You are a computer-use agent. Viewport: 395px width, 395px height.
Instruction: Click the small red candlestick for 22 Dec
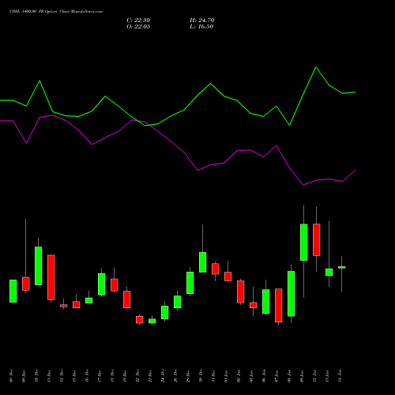point(140,320)
